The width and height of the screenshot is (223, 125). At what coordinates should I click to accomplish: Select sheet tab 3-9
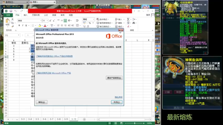66,119
